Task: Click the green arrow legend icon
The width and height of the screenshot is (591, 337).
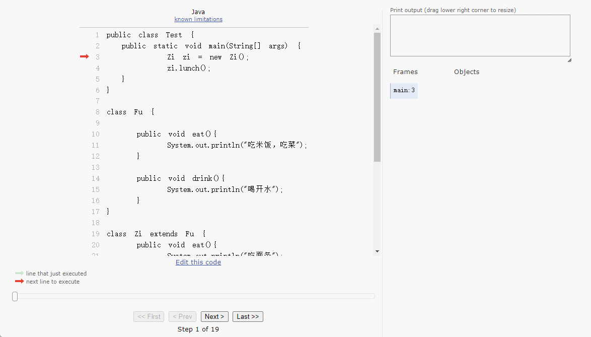Action: point(20,273)
